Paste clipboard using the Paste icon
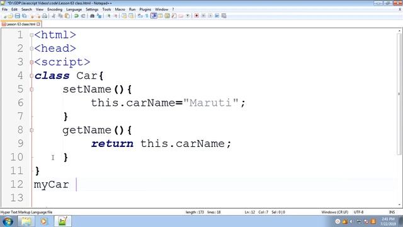This screenshot has height=227, width=403. coord(67,16)
